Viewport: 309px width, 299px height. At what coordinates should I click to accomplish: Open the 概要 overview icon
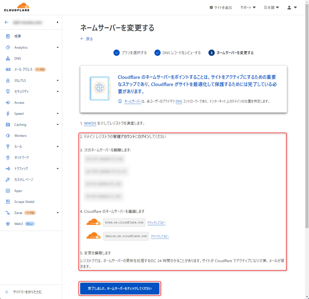point(8,36)
